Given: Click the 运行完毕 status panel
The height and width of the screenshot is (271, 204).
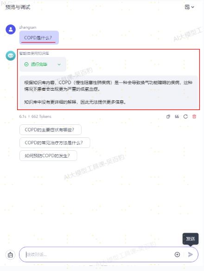Looking at the screenshot, I should coord(43,64).
